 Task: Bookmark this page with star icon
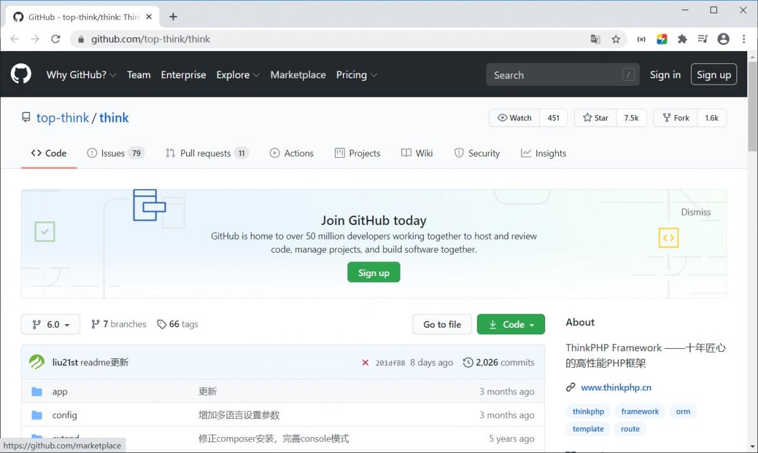616,39
